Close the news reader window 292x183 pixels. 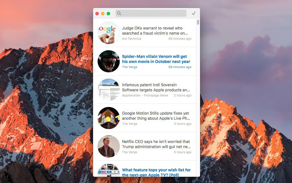tap(97, 14)
